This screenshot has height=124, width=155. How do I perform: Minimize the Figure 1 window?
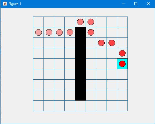pyautogui.click(x=123, y=4)
